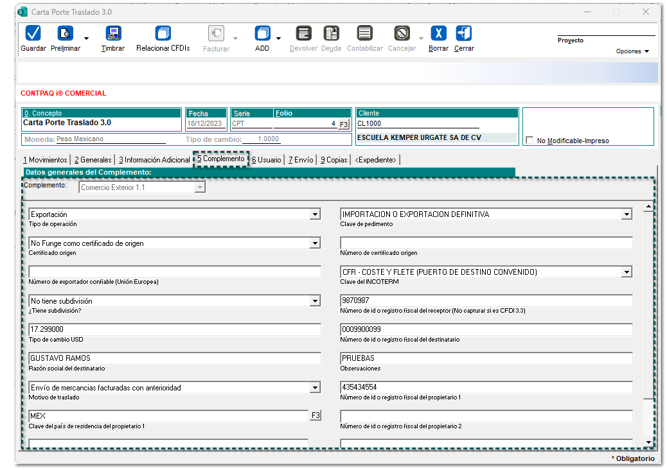Click the Relacionar CFDIs icon
This screenshot has height=470, width=667.
point(163,34)
